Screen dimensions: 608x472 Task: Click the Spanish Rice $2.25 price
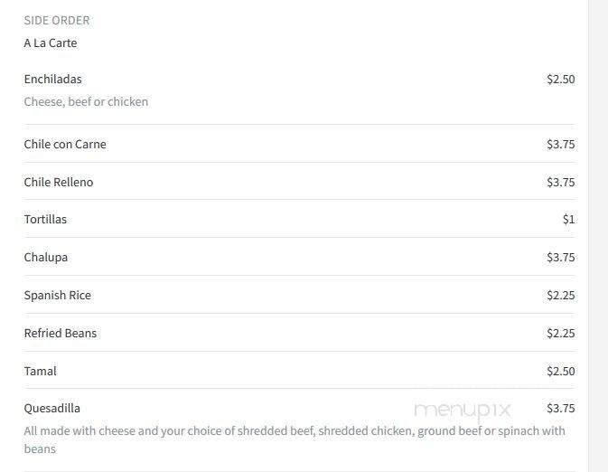(x=561, y=295)
